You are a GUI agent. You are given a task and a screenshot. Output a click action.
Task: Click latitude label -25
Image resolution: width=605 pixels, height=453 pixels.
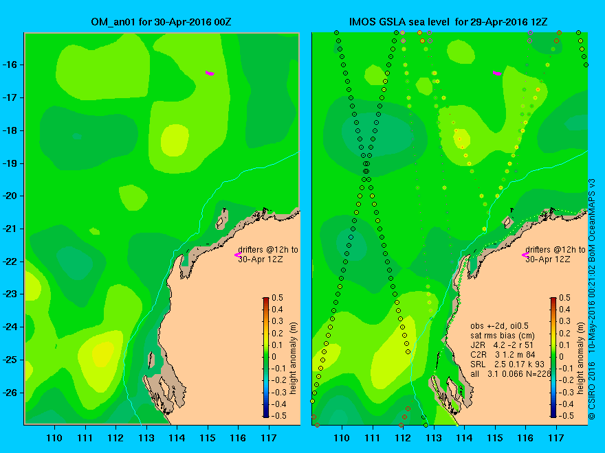10,360
